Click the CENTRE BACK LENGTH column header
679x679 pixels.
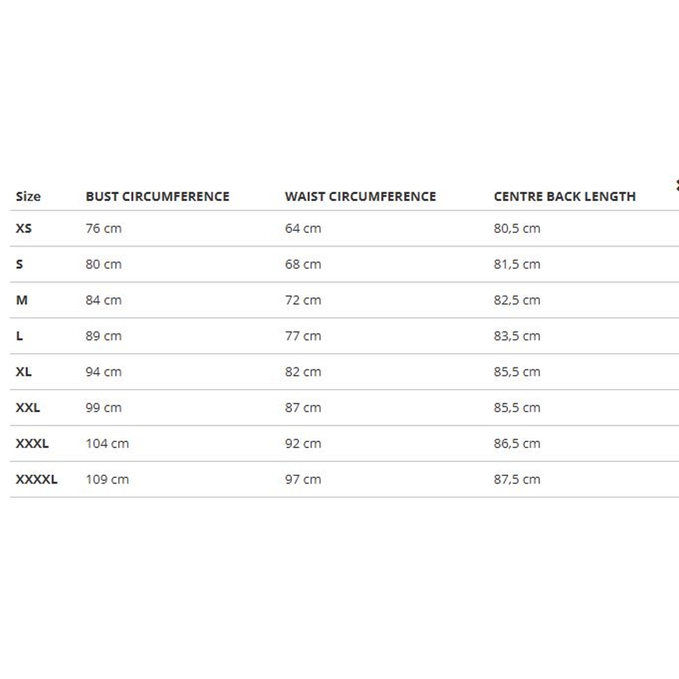564,197
